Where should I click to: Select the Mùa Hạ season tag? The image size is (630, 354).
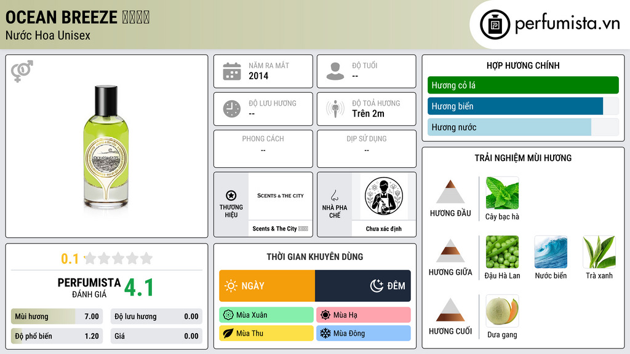pos(364,315)
